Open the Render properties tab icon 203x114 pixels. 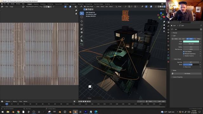pos(168,30)
